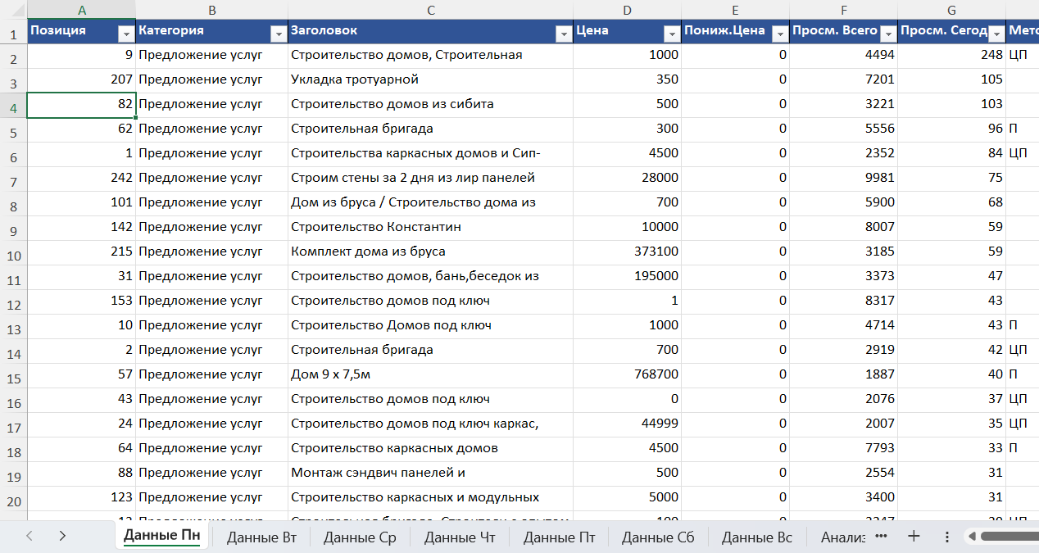
Task: Select column D header
Action: [x=627, y=10]
